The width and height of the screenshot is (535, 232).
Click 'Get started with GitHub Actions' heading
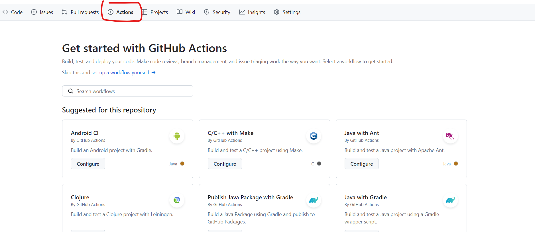[x=145, y=48]
